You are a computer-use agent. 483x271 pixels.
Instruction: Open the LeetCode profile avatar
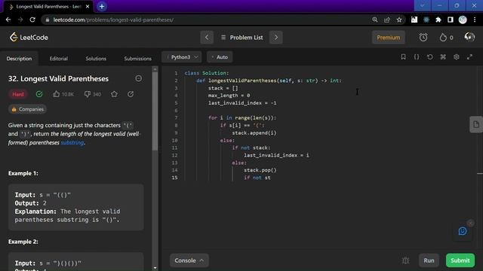[469, 37]
